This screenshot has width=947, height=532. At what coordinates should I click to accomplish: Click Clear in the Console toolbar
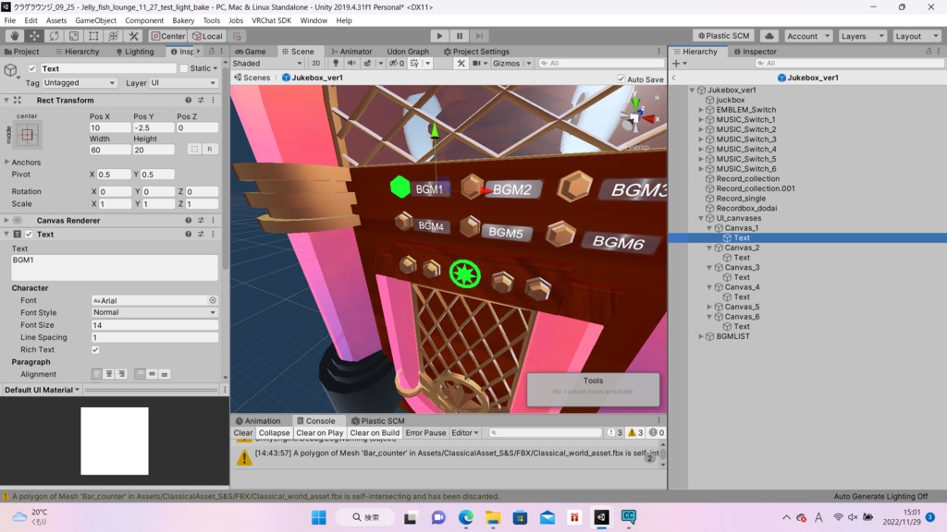pos(243,432)
